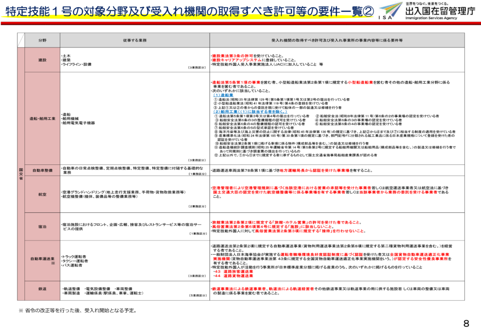Click the 自動車整備 field cell
Viewport: 481px width, 333px height.
(x=42, y=170)
